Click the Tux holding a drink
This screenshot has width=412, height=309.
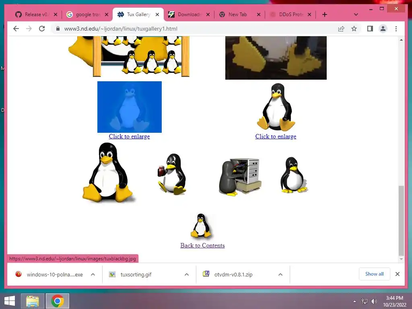(172, 174)
